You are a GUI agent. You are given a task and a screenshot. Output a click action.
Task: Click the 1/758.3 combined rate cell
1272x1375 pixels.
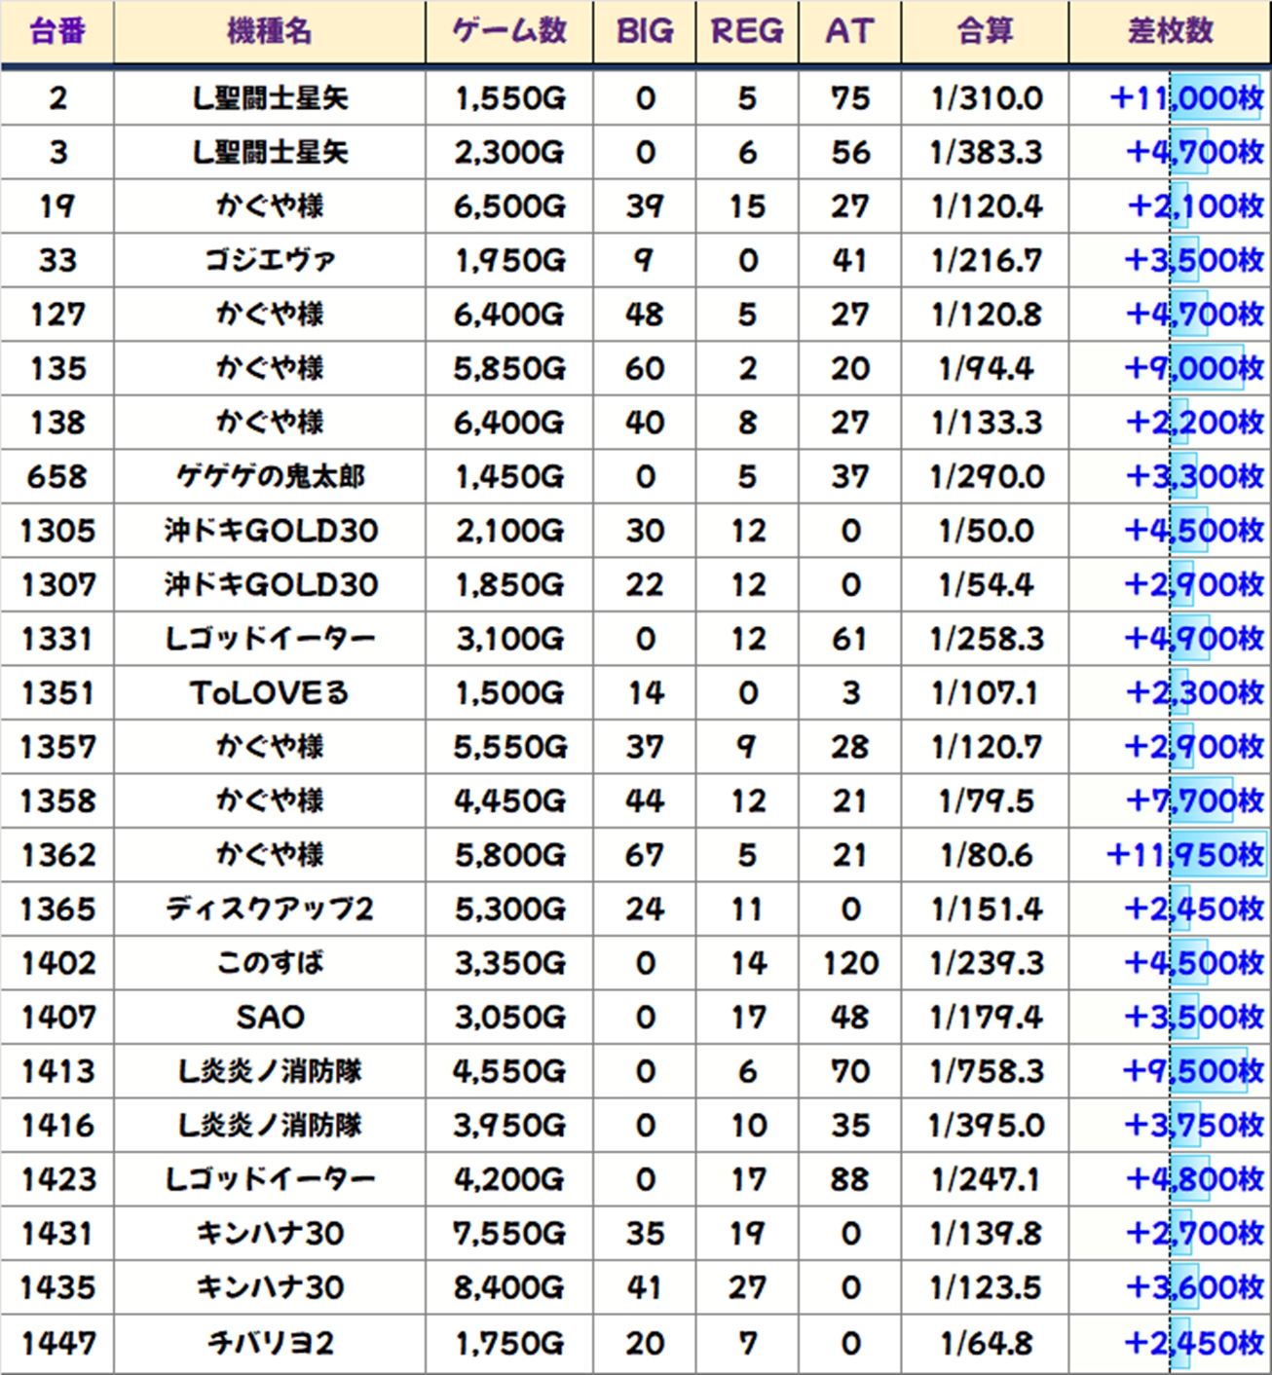pyautogui.click(x=985, y=1071)
